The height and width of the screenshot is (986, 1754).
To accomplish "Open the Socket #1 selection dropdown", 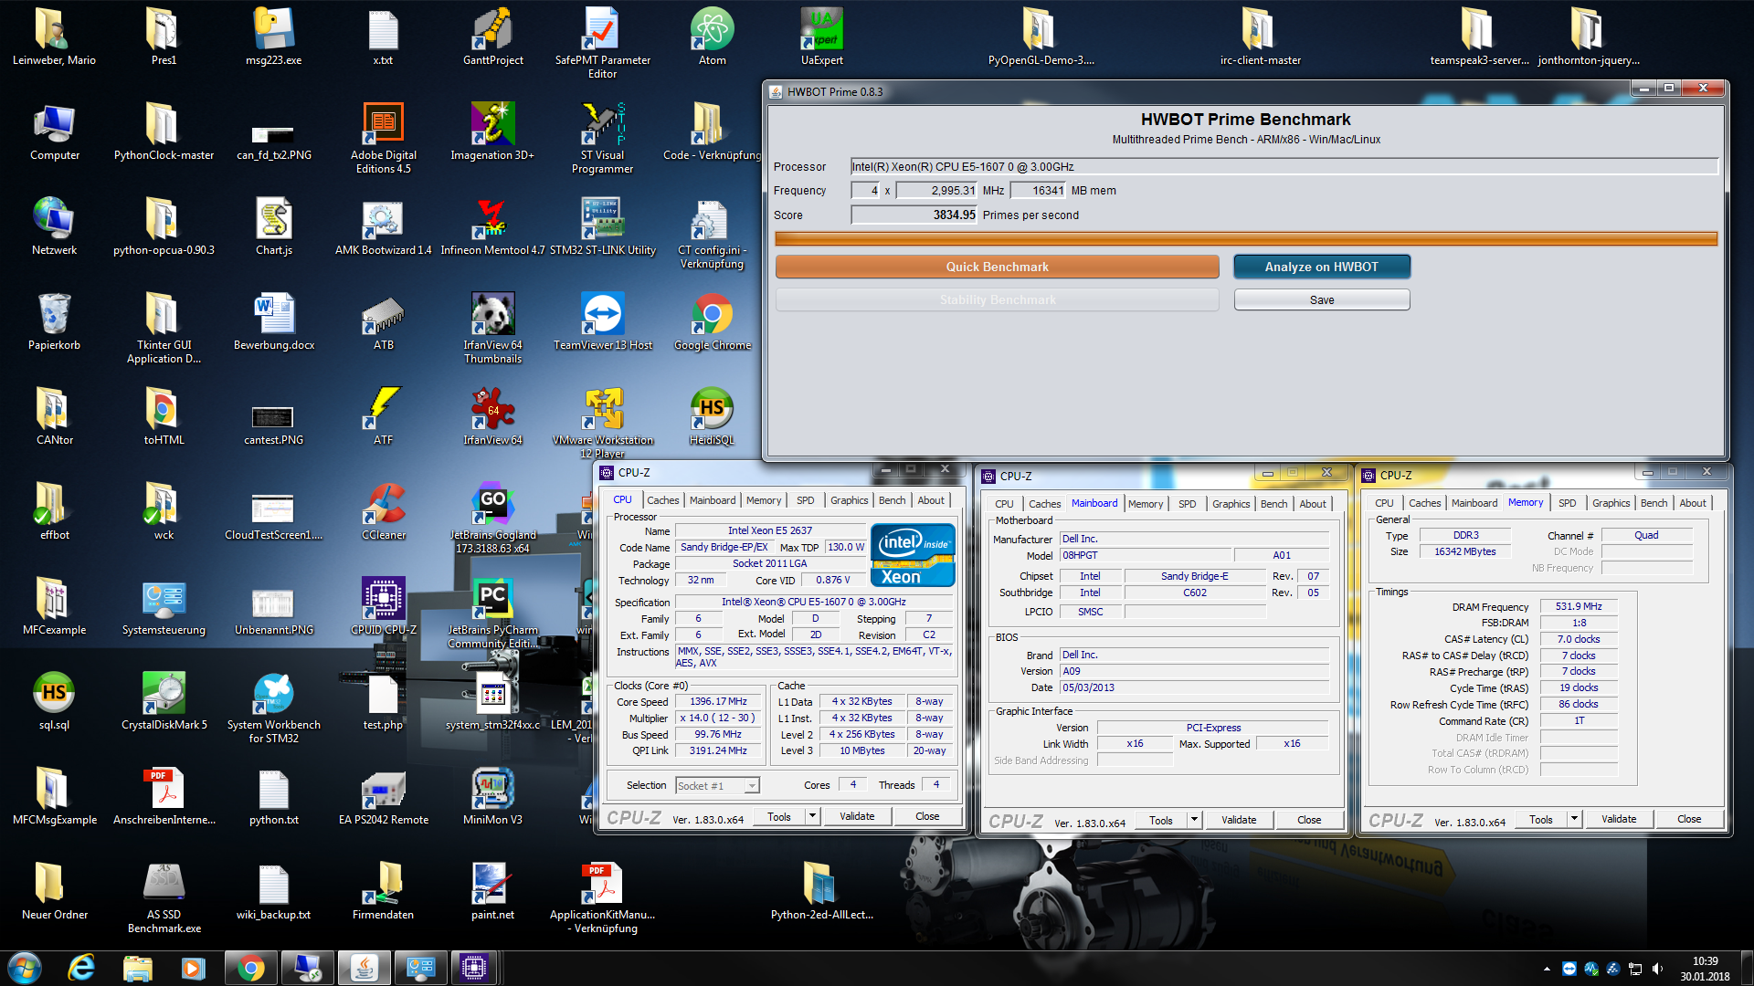I will pyautogui.click(x=717, y=786).
